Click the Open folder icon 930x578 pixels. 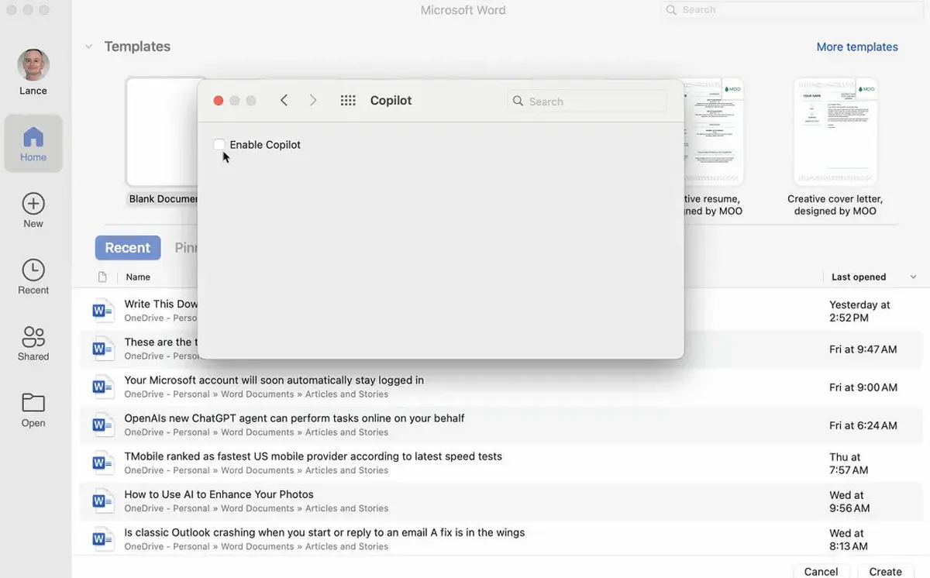(33, 403)
